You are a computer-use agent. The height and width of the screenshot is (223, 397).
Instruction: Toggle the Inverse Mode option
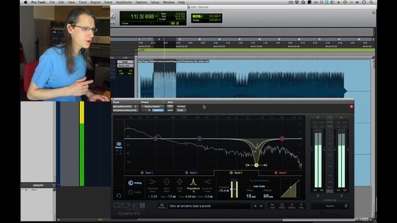click(259, 180)
